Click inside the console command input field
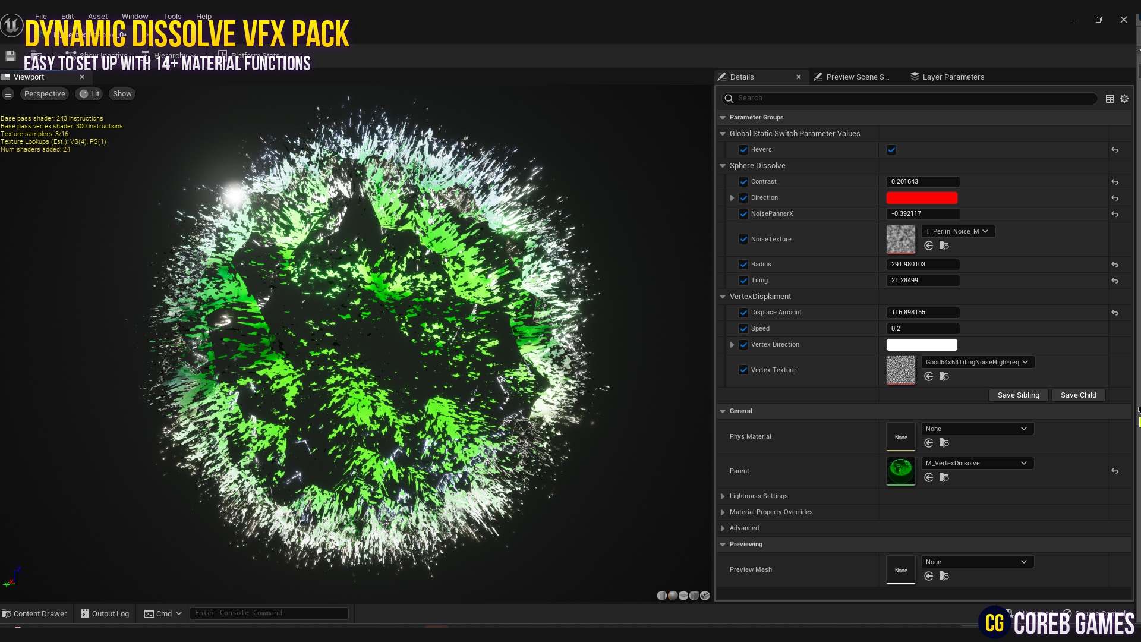 (x=269, y=613)
